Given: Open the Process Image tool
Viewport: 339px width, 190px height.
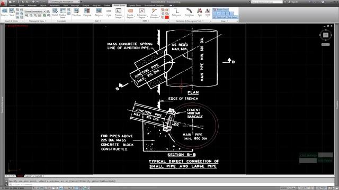Looking at the screenshot, I should tap(118, 13).
